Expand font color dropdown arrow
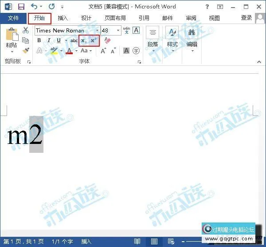The height and width of the screenshot is (247, 266). pyautogui.click(x=77, y=51)
